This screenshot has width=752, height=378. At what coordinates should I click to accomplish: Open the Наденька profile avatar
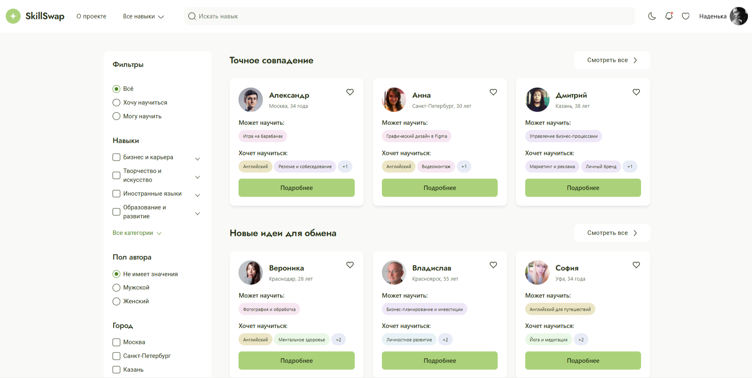click(739, 16)
